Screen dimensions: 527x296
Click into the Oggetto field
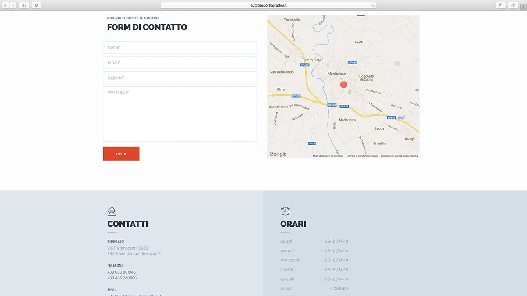tap(180, 78)
